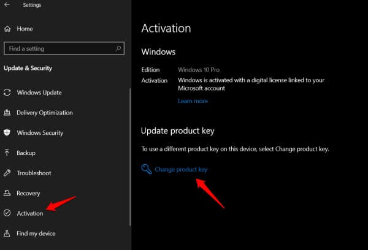Click the Update & Security heading
368x250 pixels.
pos(28,68)
